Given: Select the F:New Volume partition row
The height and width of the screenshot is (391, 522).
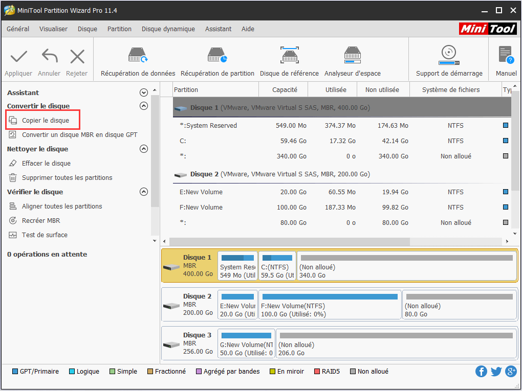Looking at the screenshot, I should click(x=342, y=208).
